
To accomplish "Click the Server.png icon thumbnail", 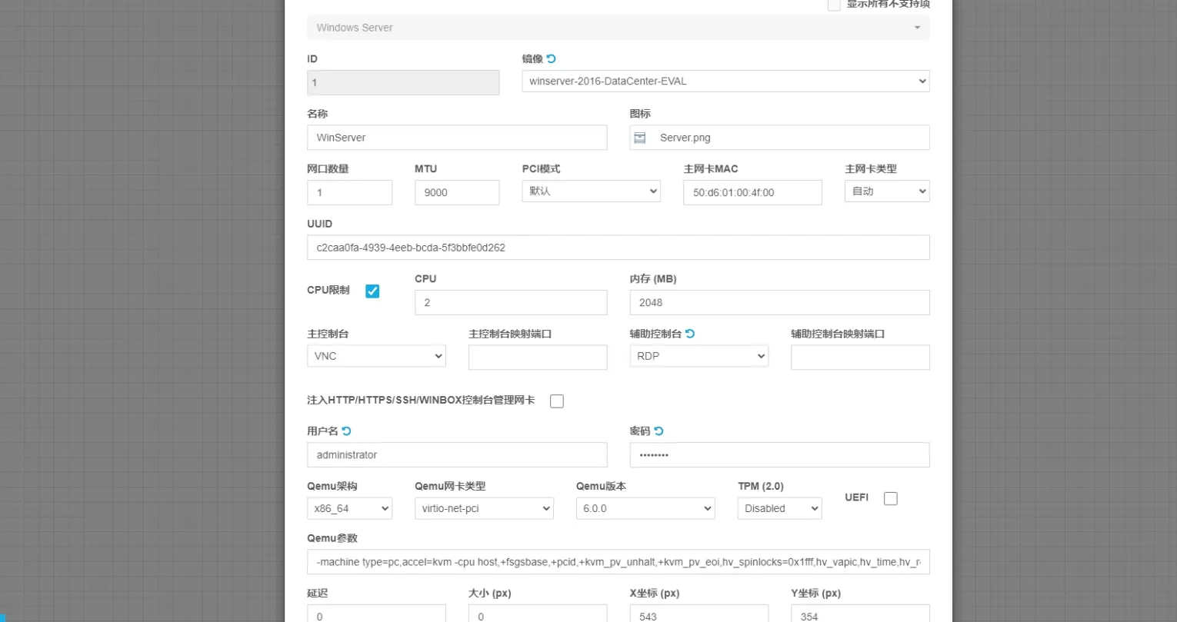I will pyautogui.click(x=639, y=138).
